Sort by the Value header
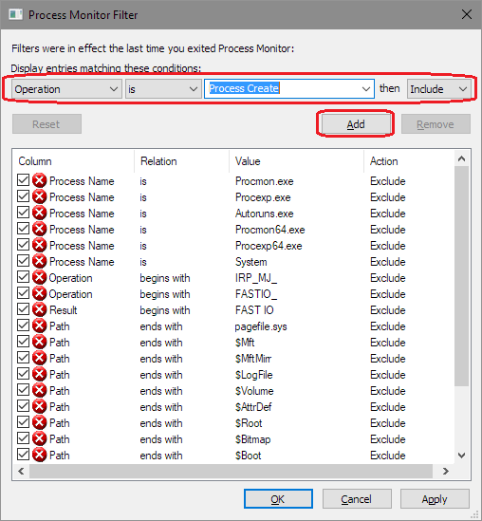This screenshot has width=482, height=521. [x=297, y=161]
